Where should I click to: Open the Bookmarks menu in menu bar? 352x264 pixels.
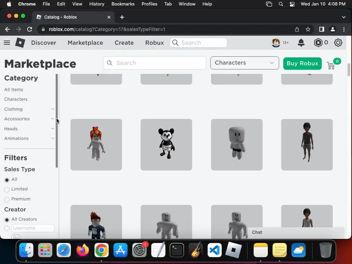point(123,4)
